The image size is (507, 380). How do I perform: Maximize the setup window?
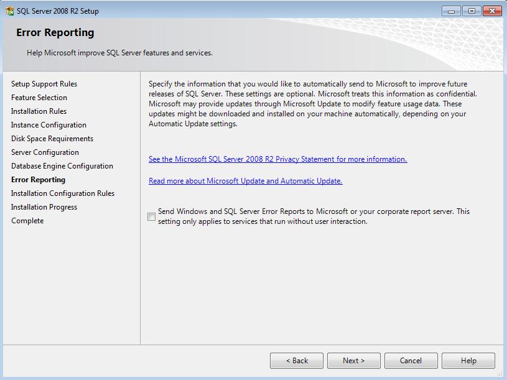[472, 11]
